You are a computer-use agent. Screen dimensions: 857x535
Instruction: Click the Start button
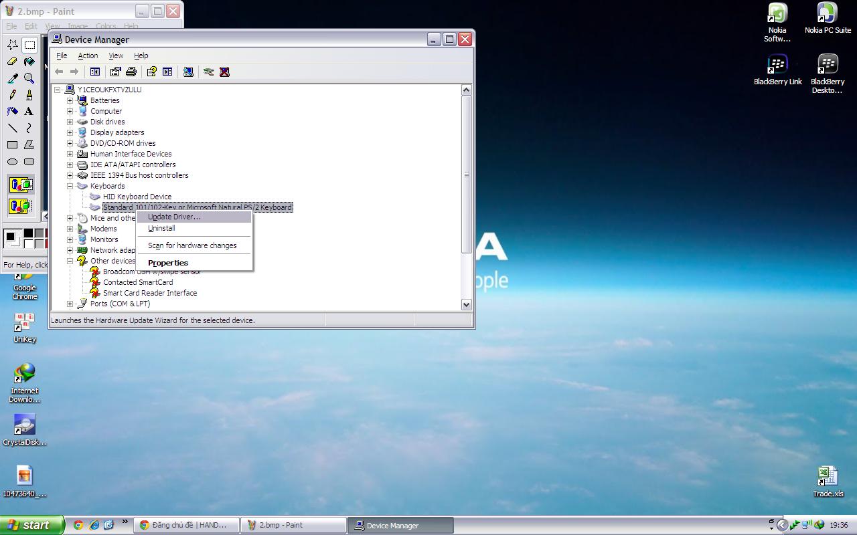pos(31,525)
